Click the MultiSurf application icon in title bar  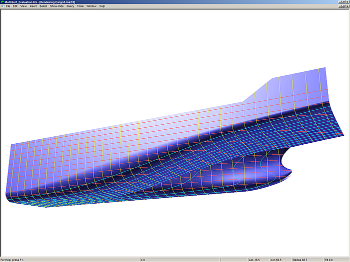click(x=2, y=2)
